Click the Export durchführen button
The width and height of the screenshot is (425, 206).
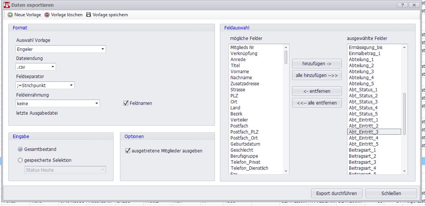tap(336, 193)
